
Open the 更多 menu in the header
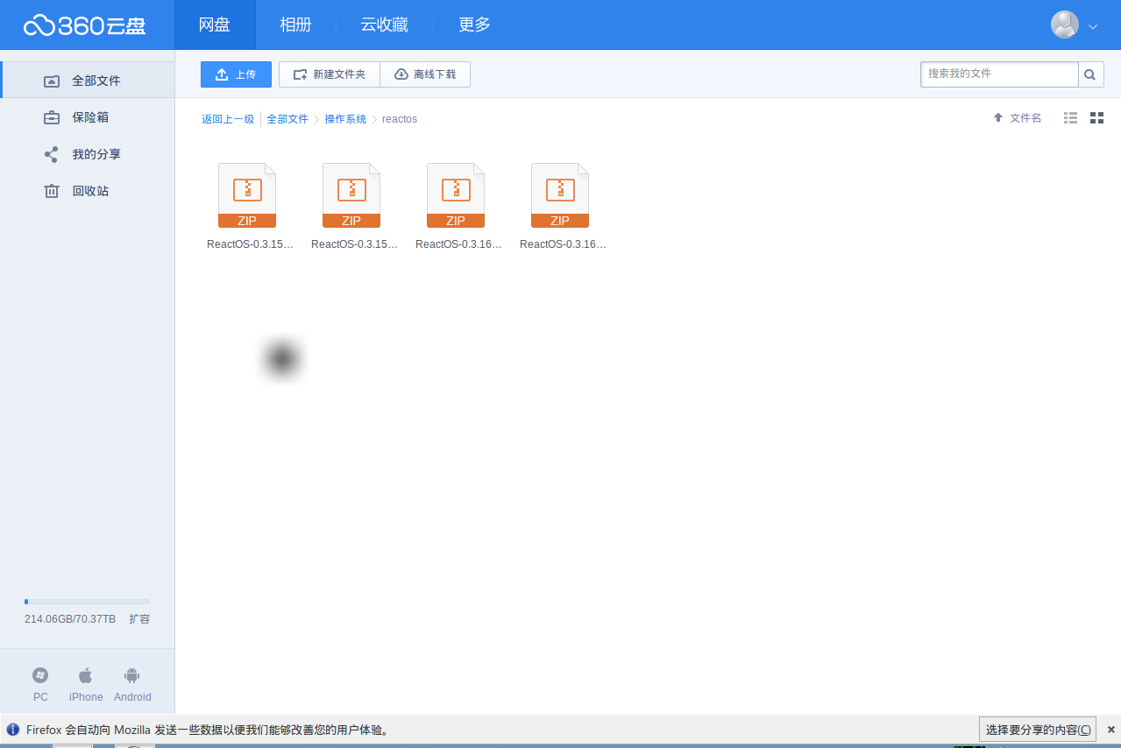click(474, 25)
